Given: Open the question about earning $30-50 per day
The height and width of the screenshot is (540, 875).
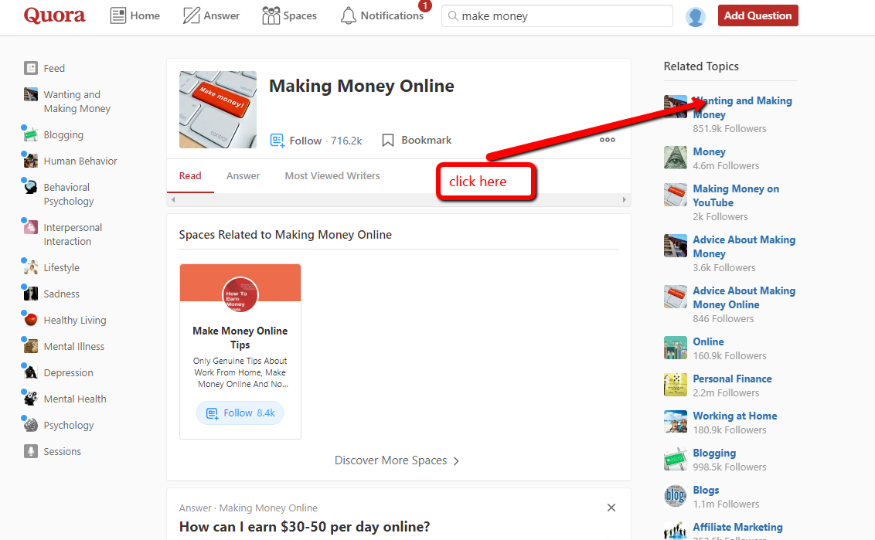Looking at the screenshot, I should tap(305, 527).
